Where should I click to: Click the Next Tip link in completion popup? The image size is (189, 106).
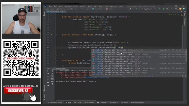click(x=150, y=76)
